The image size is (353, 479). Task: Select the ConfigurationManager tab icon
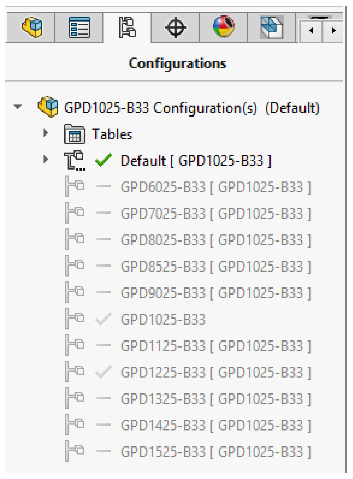127,27
